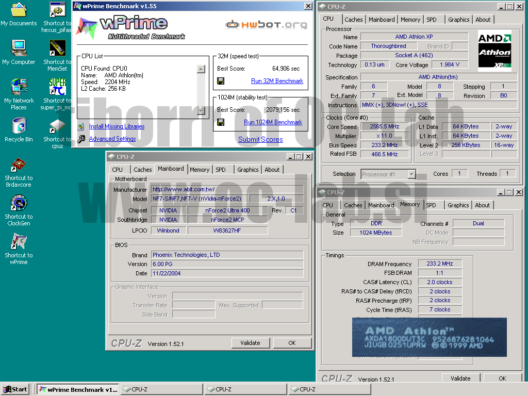The height and width of the screenshot is (396, 528).
Task: Select Caches tab in Mainboard CPU-Z window
Action: click(x=143, y=170)
